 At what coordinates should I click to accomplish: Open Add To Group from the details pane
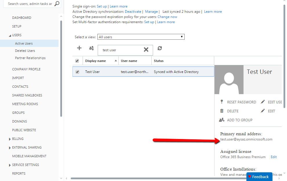tap(222, 120)
